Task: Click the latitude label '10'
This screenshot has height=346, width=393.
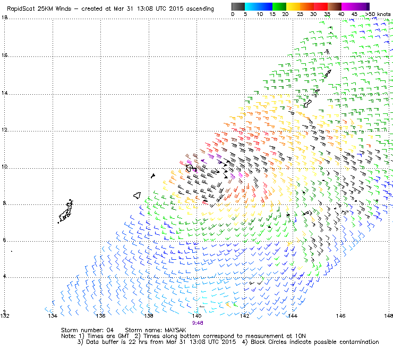Action: [x=4, y=167]
